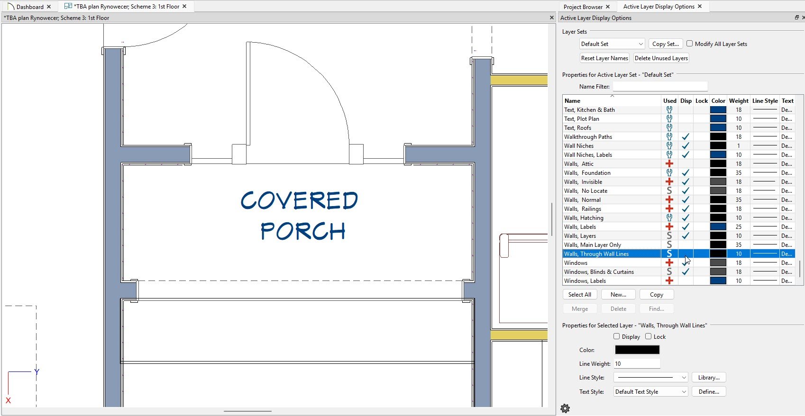Enable Modify All Layer Sets checkbox

click(x=690, y=44)
